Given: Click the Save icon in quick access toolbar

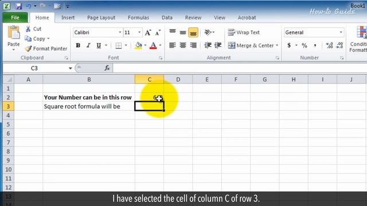Looking at the screenshot, I should (18, 6).
